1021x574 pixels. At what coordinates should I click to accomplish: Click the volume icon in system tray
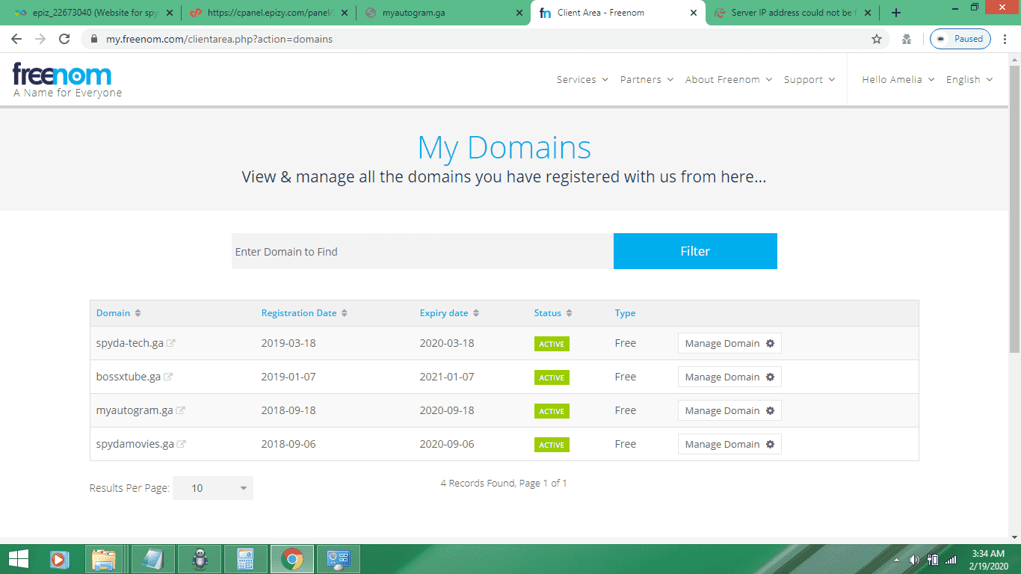pos(913,559)
